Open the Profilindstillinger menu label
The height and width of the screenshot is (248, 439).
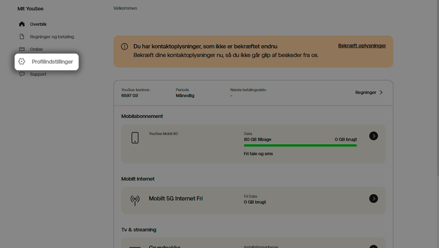tap(52, 62)
